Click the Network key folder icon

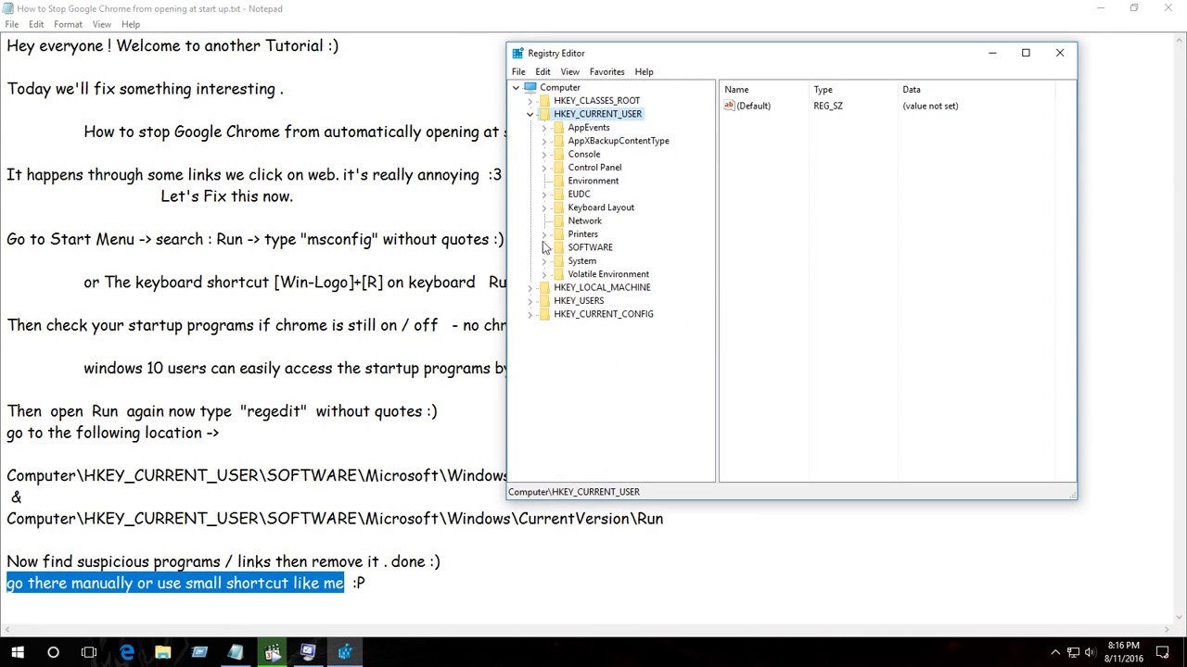[x=558, y=221]
